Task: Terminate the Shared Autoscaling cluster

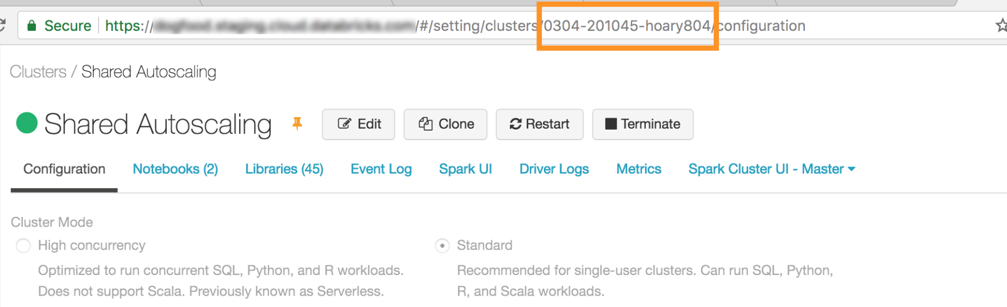Action: pos(642,124)
